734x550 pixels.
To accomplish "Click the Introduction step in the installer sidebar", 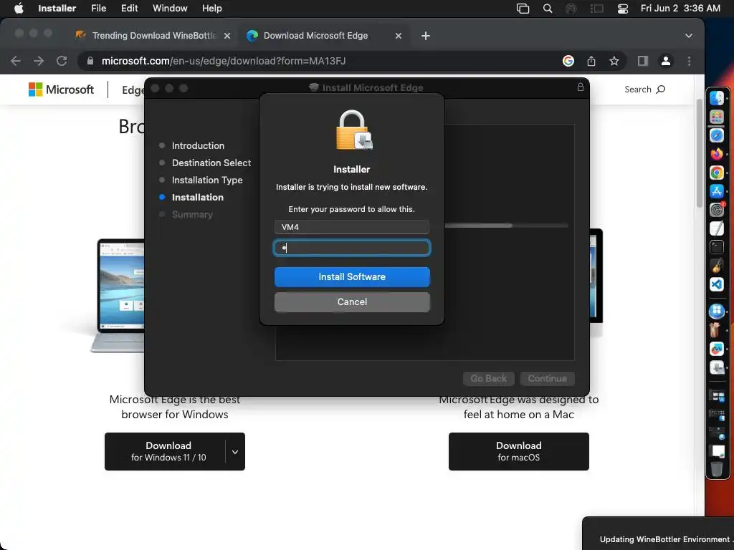I will 198,145.
